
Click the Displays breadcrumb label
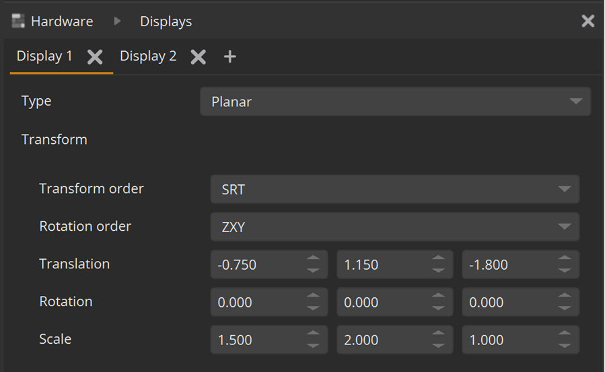(166, 22)
